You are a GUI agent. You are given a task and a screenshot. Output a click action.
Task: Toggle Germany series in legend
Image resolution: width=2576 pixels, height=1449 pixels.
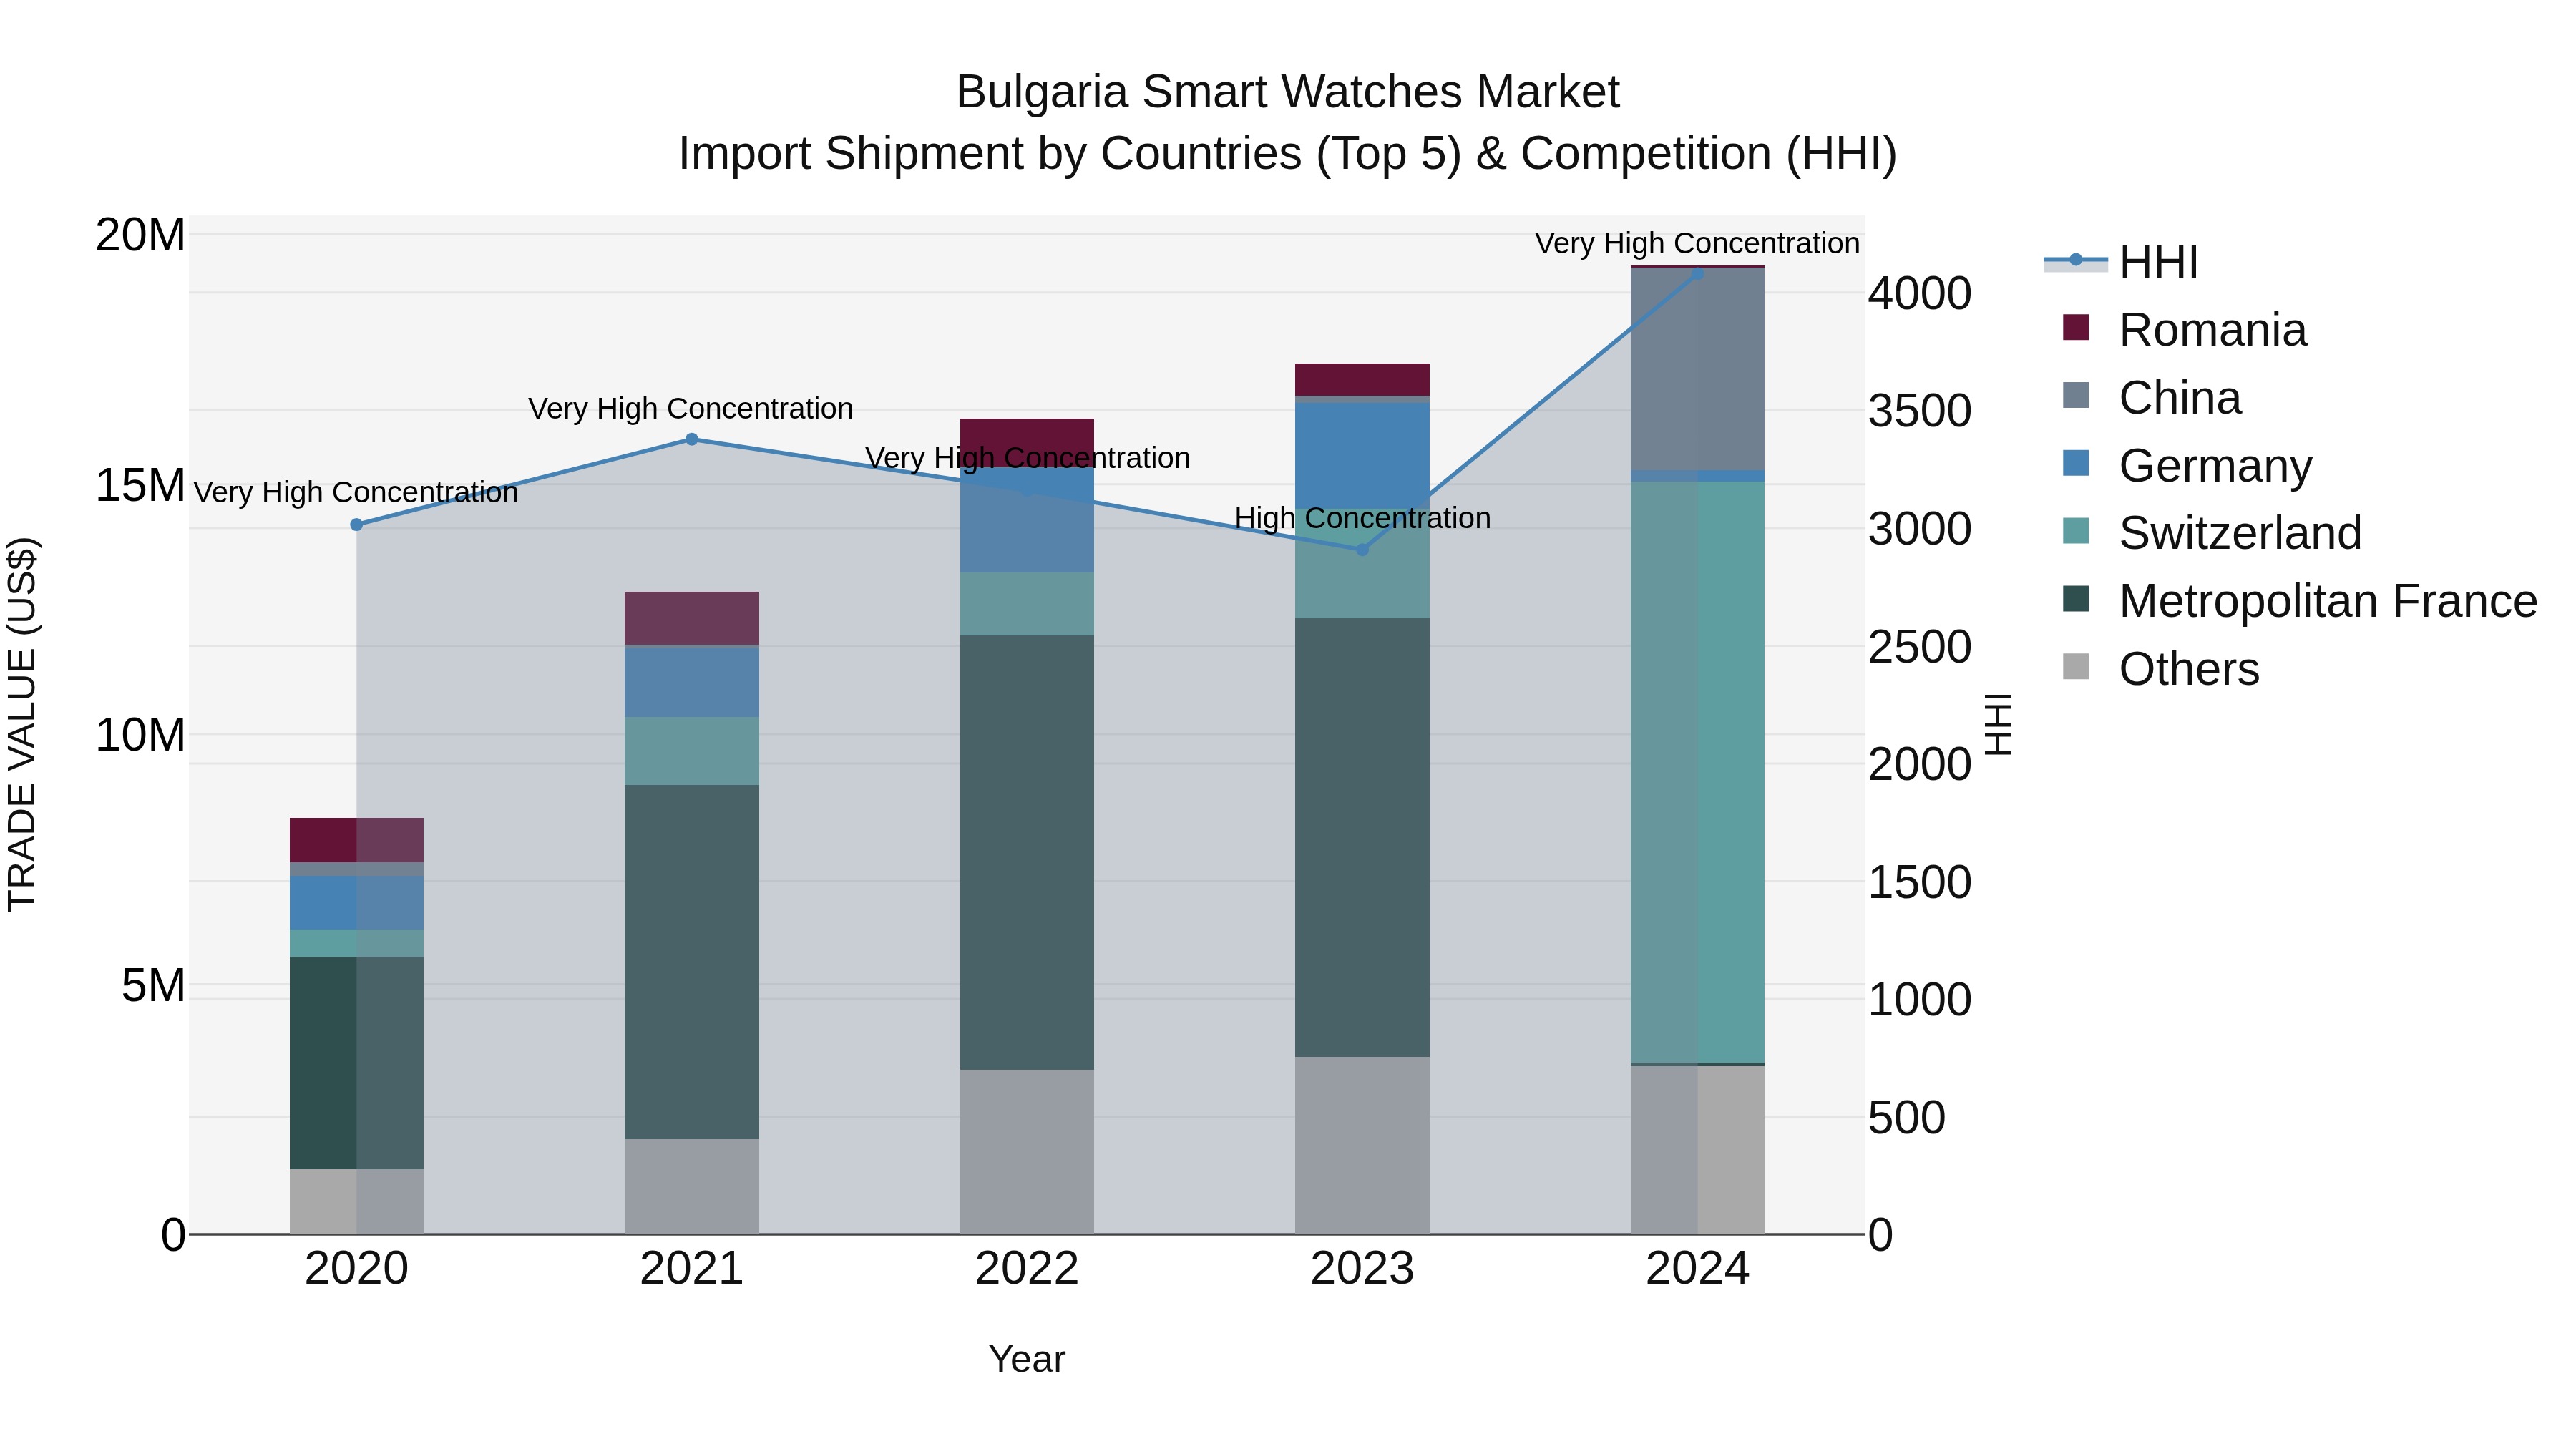point(2187,465)
